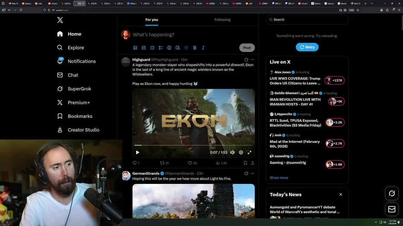
Task: Open Highguard profile name
Action: tap(141, 60)
